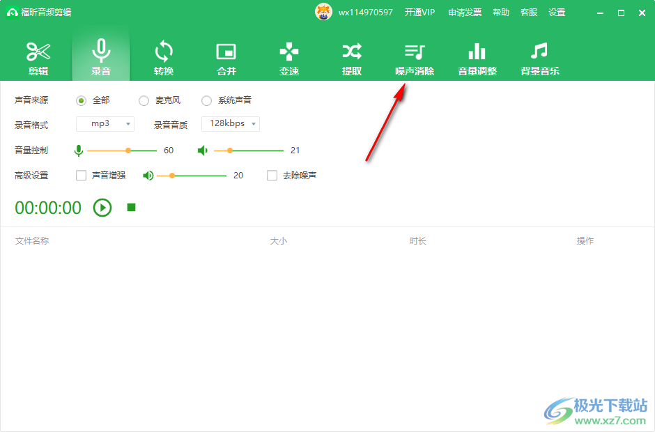The height and width of the screenshot is (432, 655).
Task: Expand the mp3 recording format dropdown
Action: coord(105,124)
